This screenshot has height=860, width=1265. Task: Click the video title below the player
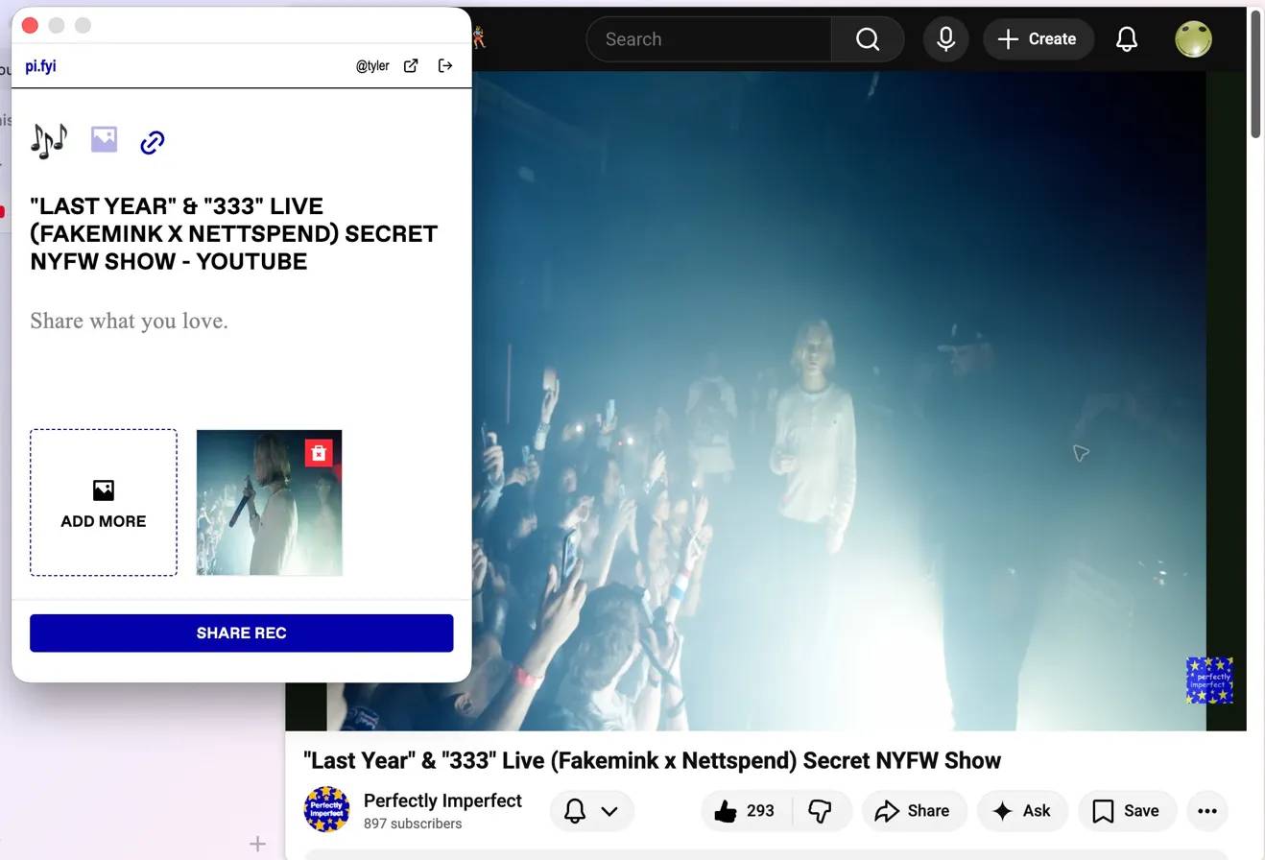pos(652,761)
